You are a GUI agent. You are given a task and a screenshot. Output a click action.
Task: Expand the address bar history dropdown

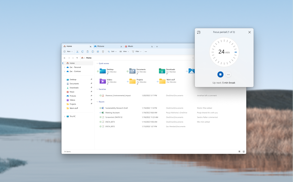pos(193,58)
